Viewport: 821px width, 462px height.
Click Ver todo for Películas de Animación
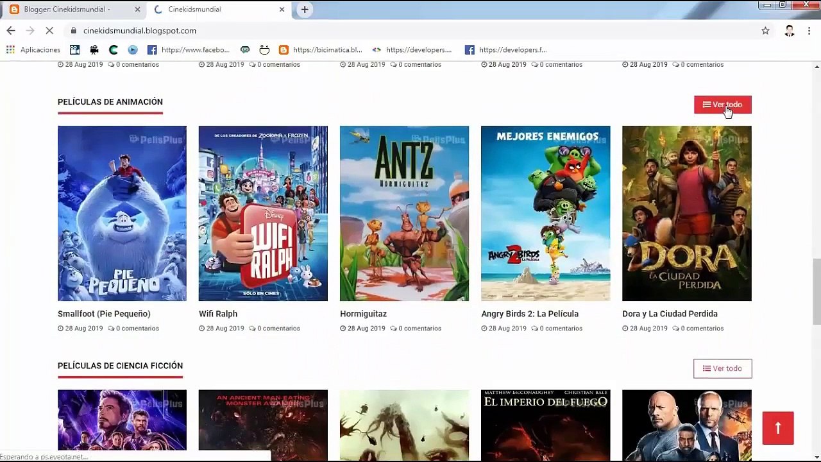point(722,105)
